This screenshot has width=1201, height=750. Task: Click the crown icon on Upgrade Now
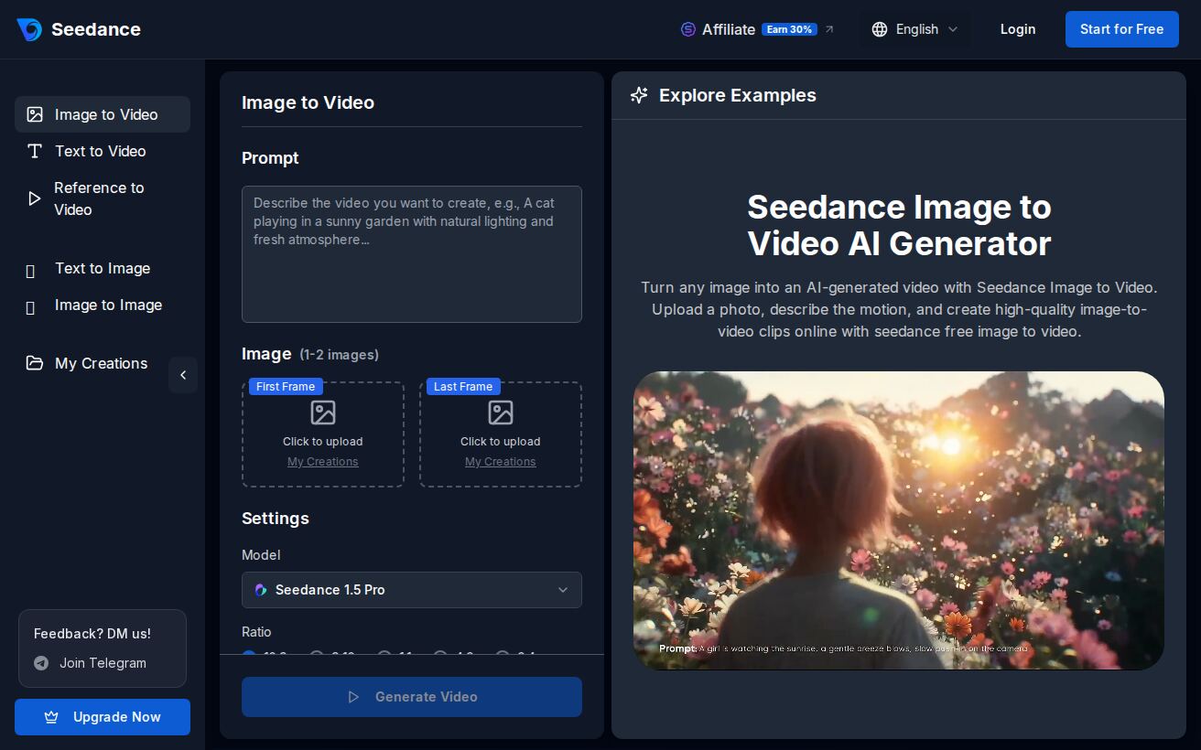click(x=51, y=717)
